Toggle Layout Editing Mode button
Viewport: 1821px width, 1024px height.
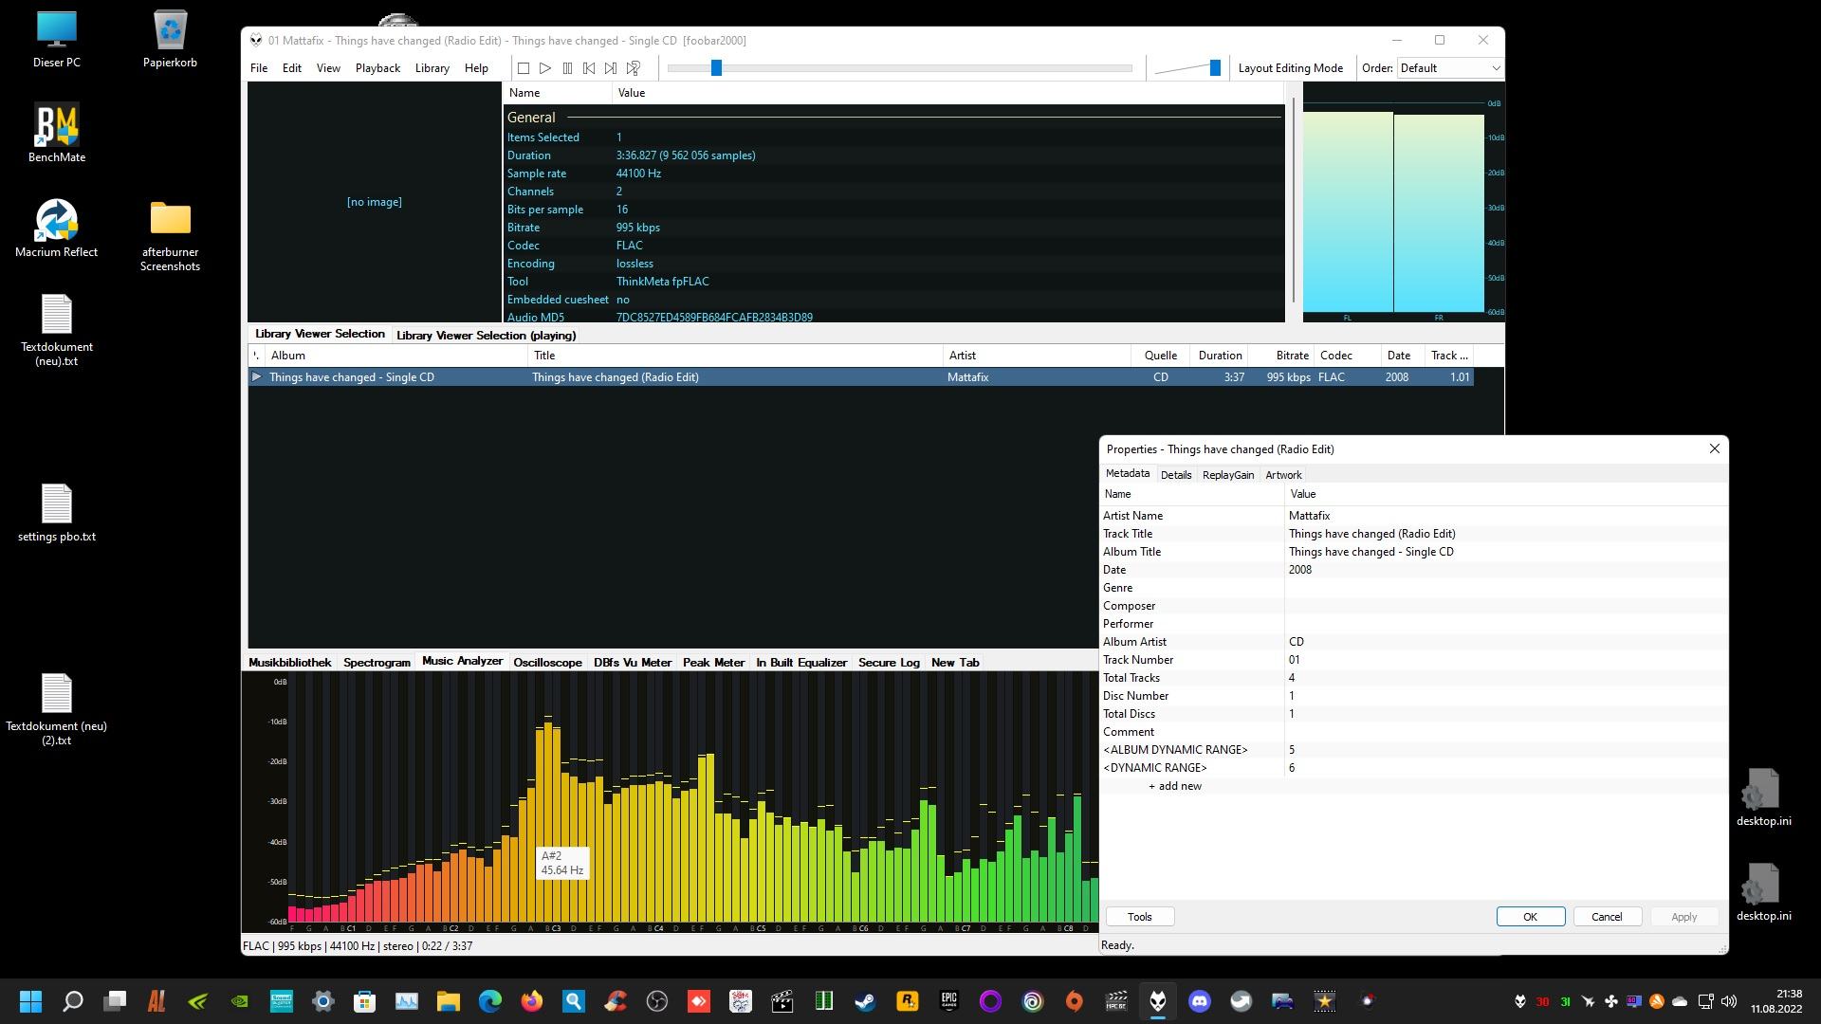click(x=1291, y=68)
